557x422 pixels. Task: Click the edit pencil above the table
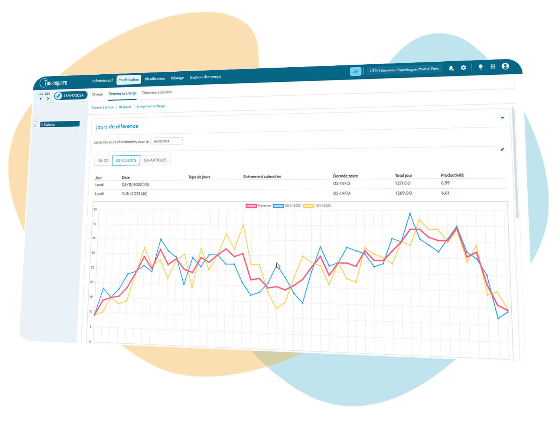(502, 149)
